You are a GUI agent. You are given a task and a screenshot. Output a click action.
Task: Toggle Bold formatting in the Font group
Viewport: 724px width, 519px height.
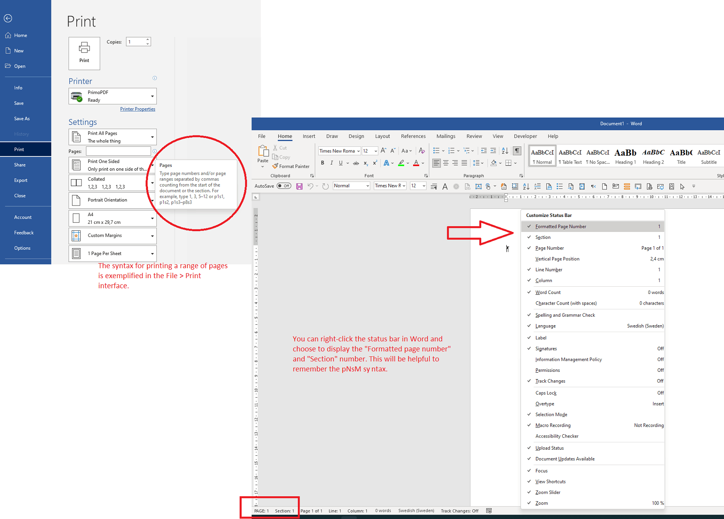click(x=323, y=163)
